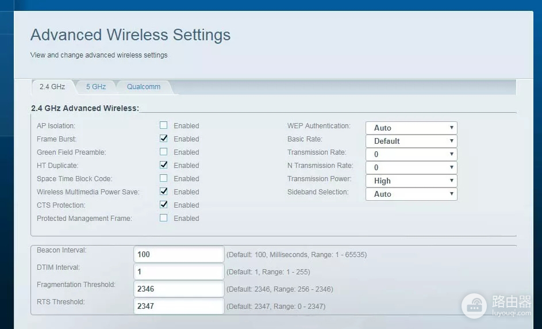
Task: Expand the Basic Rate dropdown
Action: pos(411,141)
